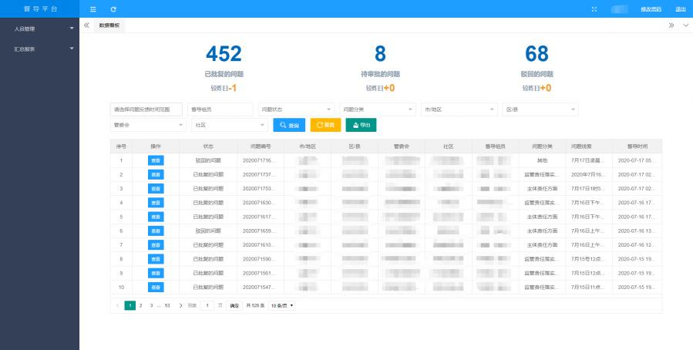The image size is (693, 350).
Task: Click the 查询 search button
Action: pyautogui.click(x=290, y=125)
